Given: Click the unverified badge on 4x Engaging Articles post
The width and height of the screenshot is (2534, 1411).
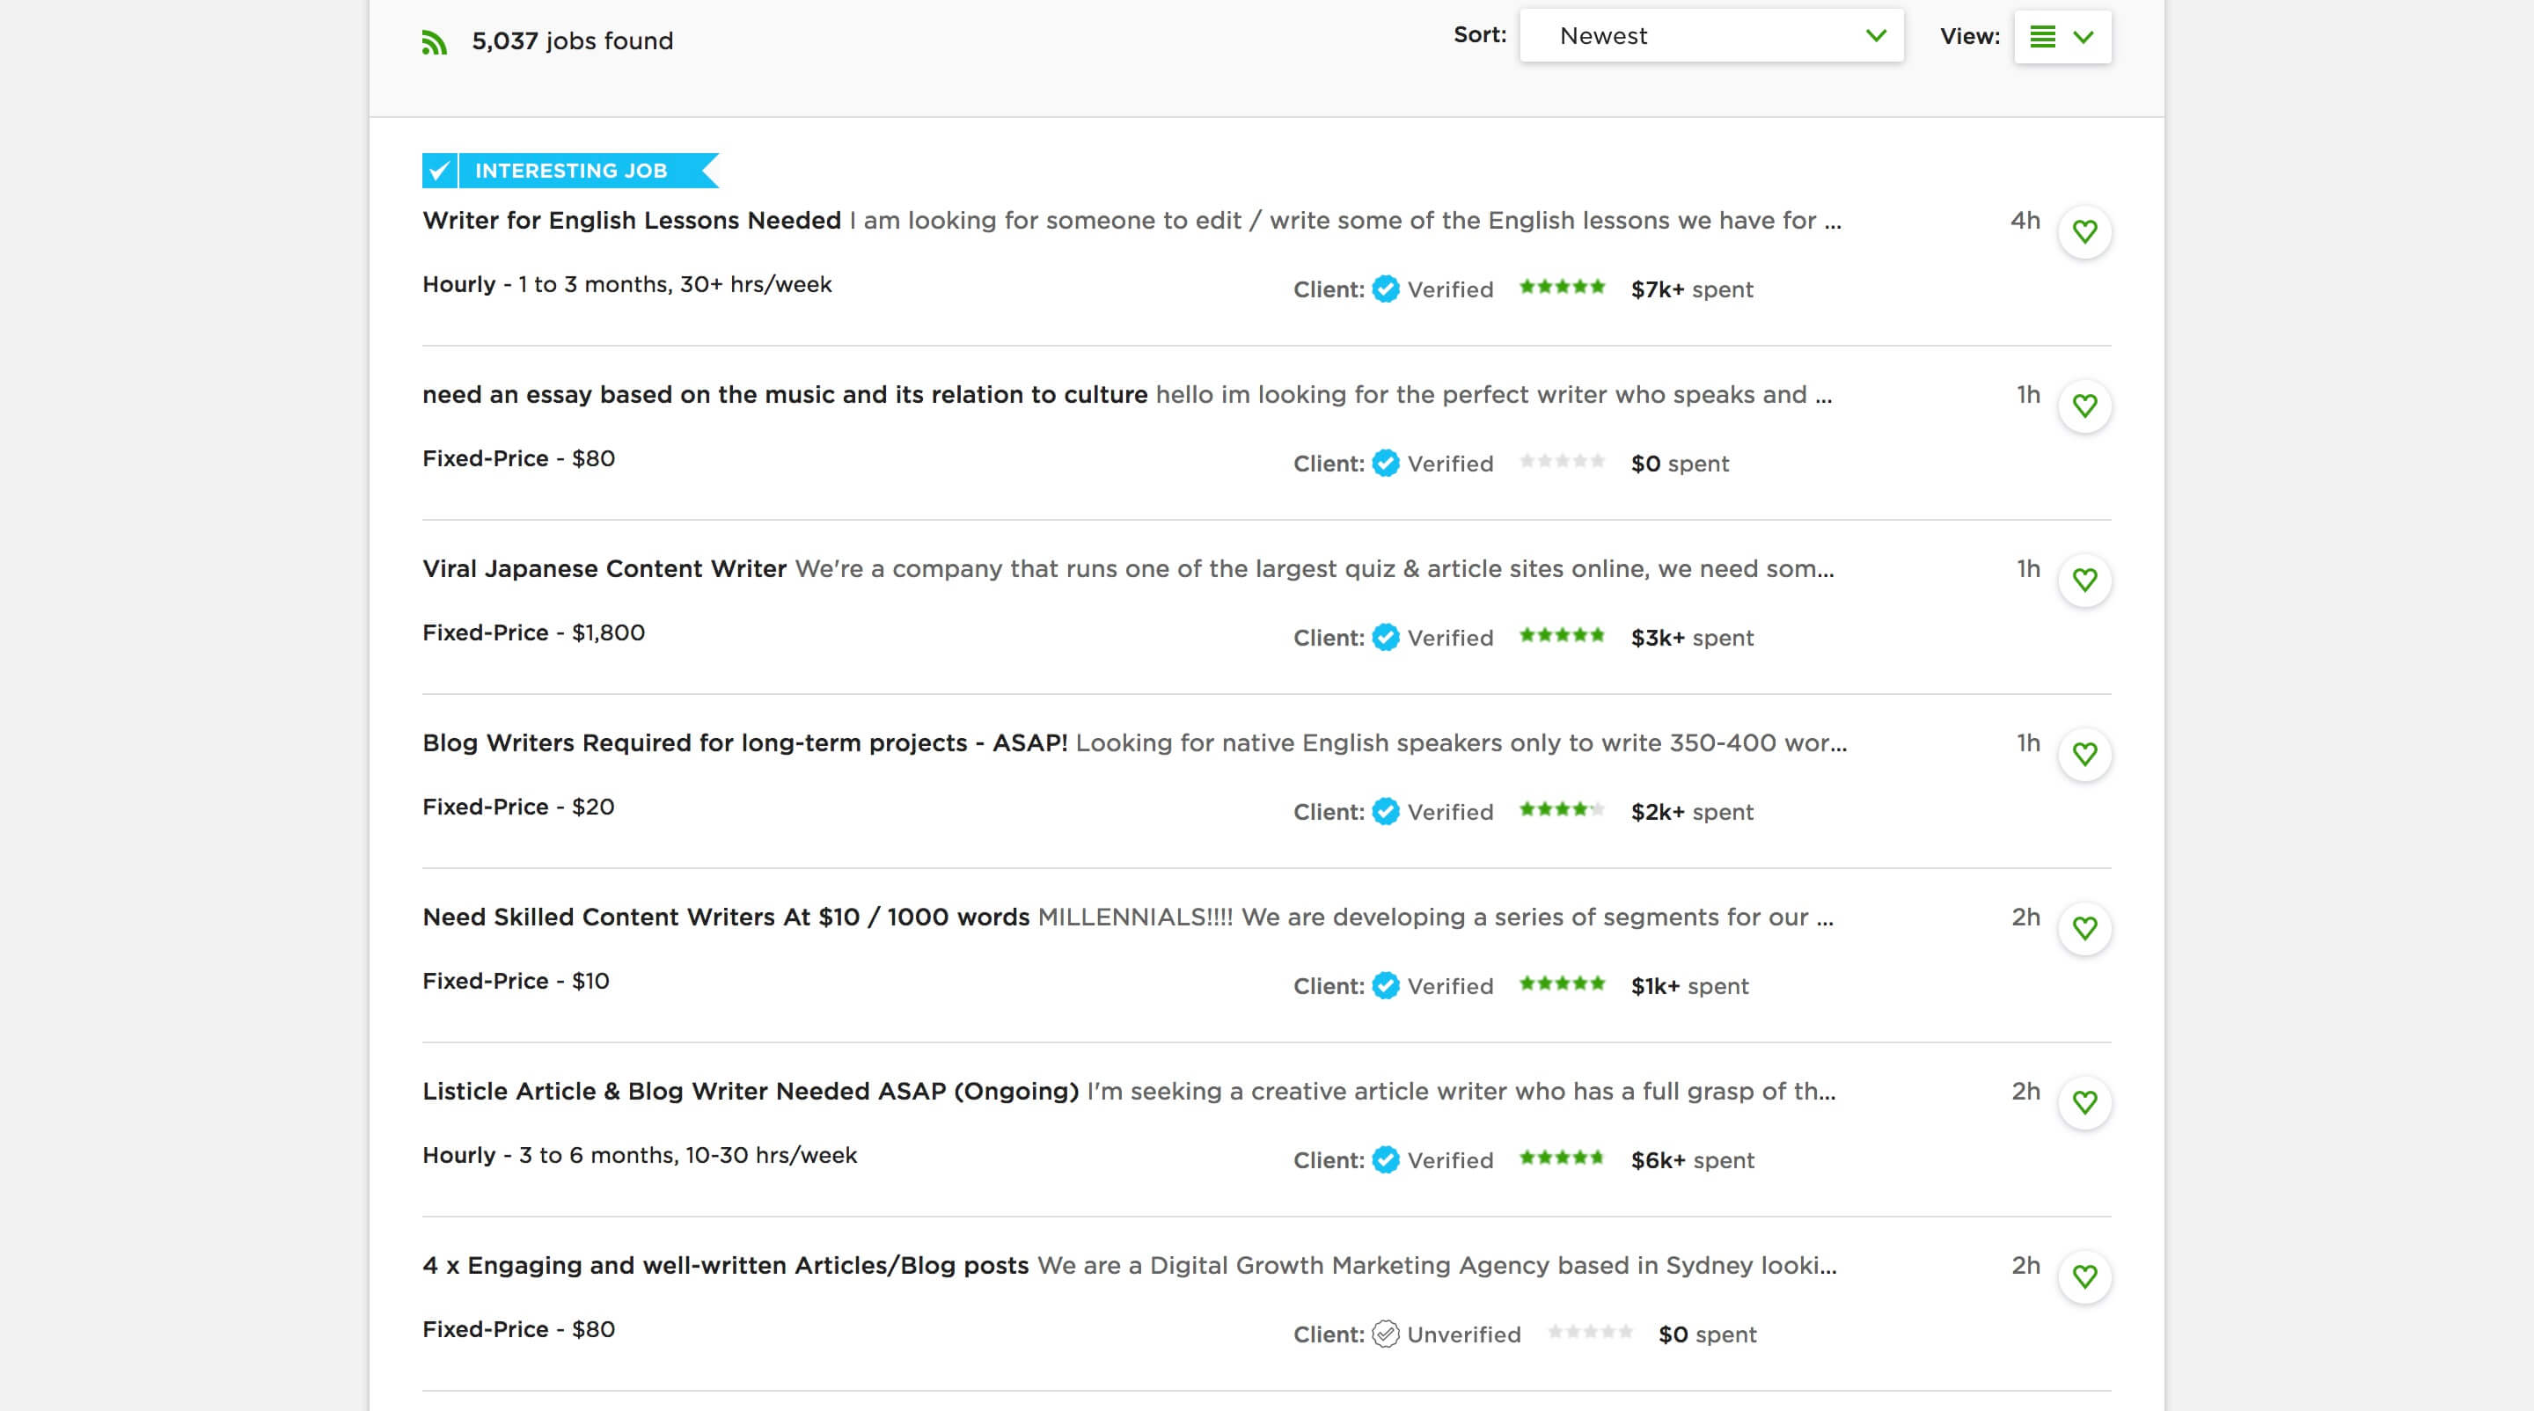Looking at the screenshot, I should pyautogui.click(x=1383, y=1333).
